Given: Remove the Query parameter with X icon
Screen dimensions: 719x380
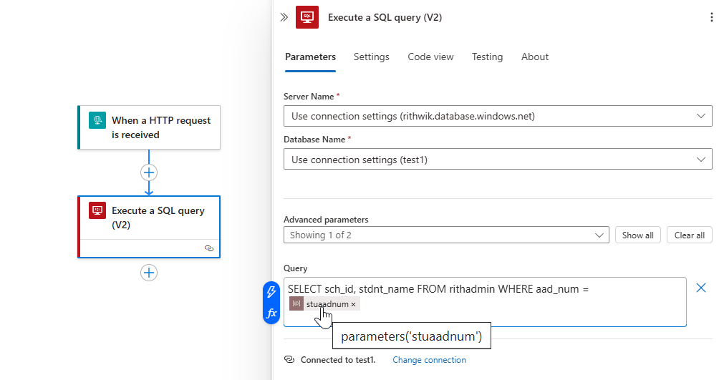Looking at the screenshot, I should [700, 288].
